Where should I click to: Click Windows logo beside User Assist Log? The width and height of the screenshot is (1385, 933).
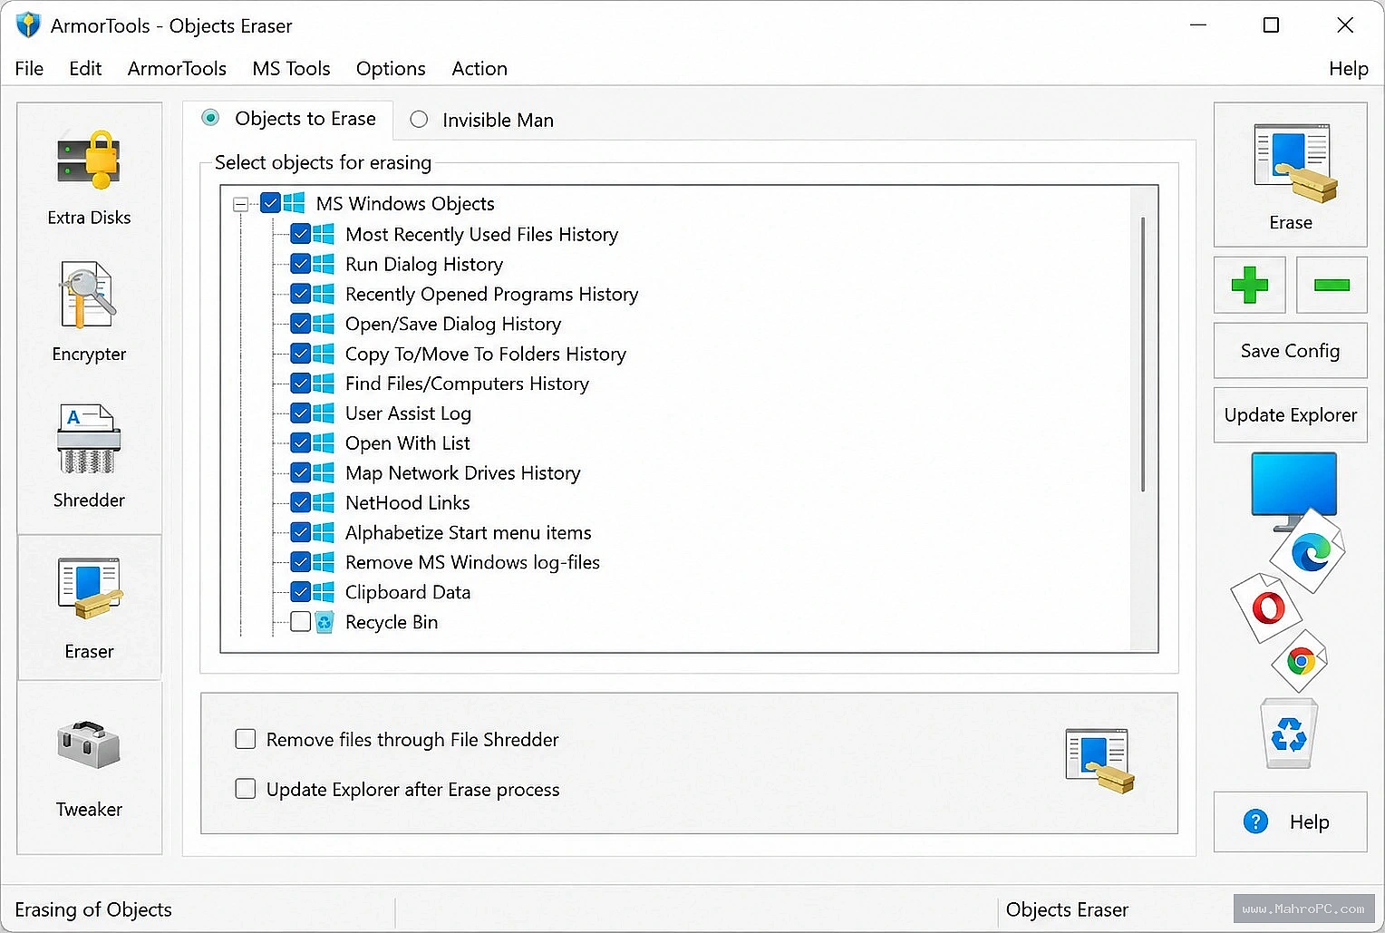(324, 413)
